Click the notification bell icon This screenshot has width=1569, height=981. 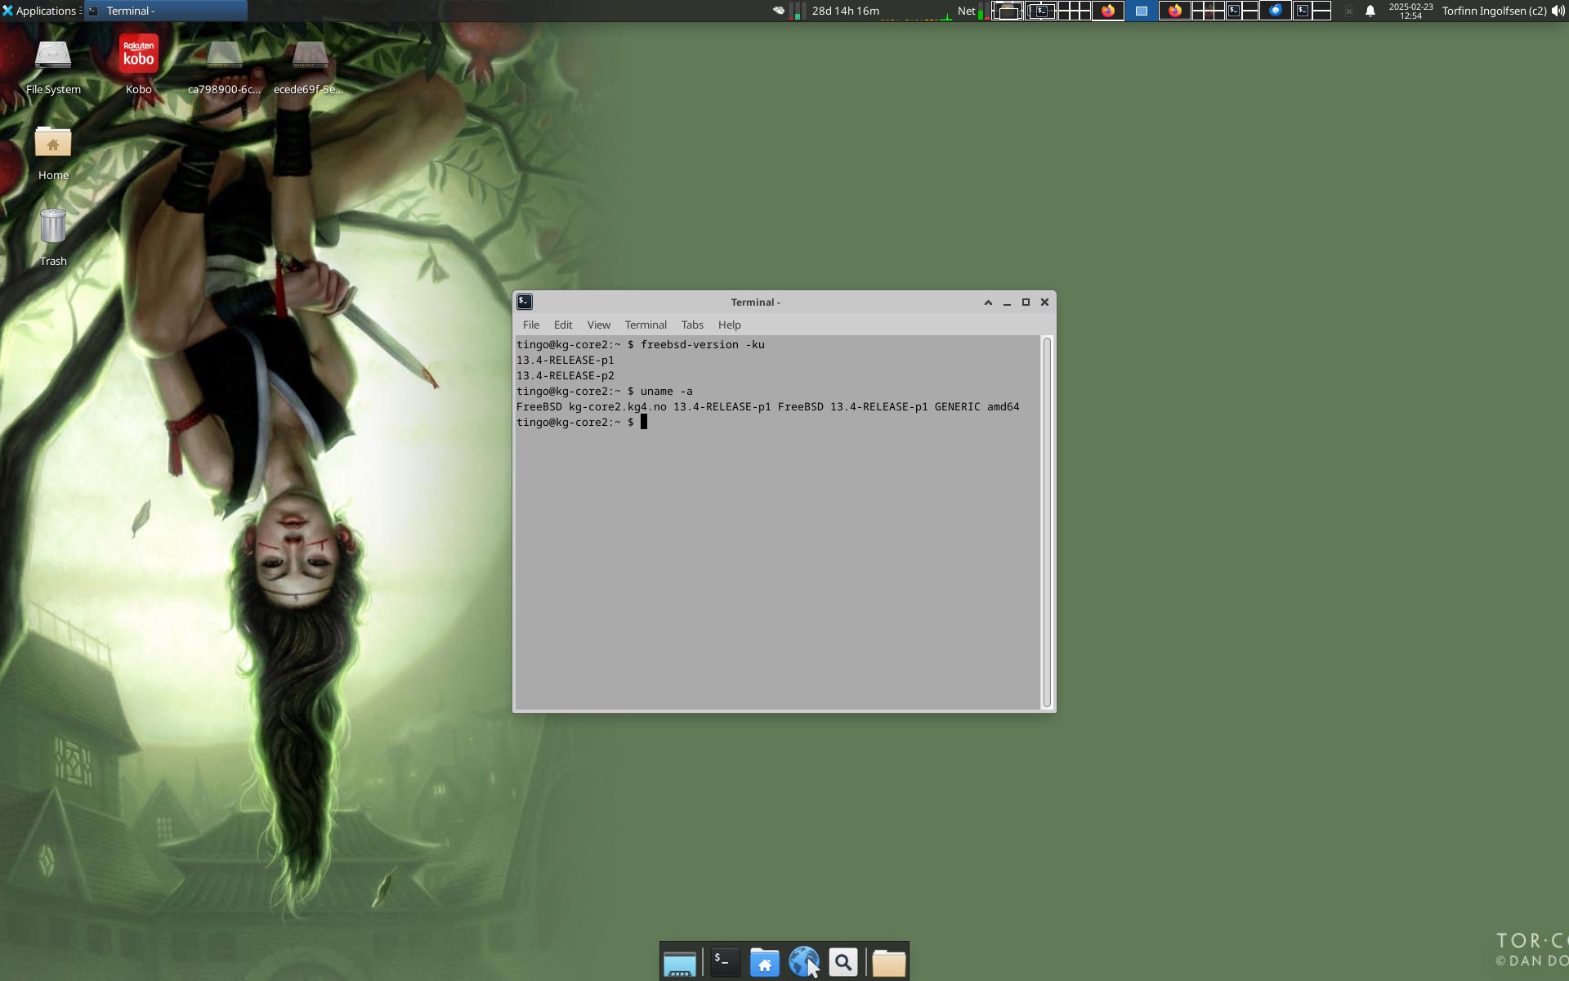click(1370, 11)
